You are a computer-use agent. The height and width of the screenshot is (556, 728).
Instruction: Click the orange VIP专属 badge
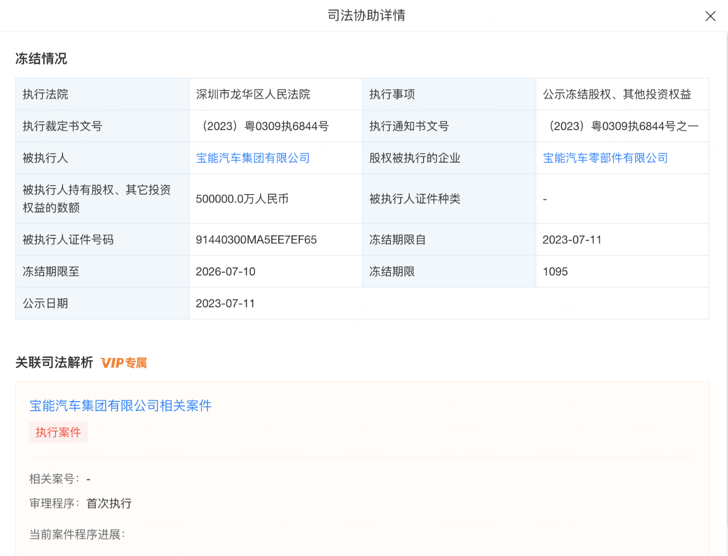coord(124,363)
